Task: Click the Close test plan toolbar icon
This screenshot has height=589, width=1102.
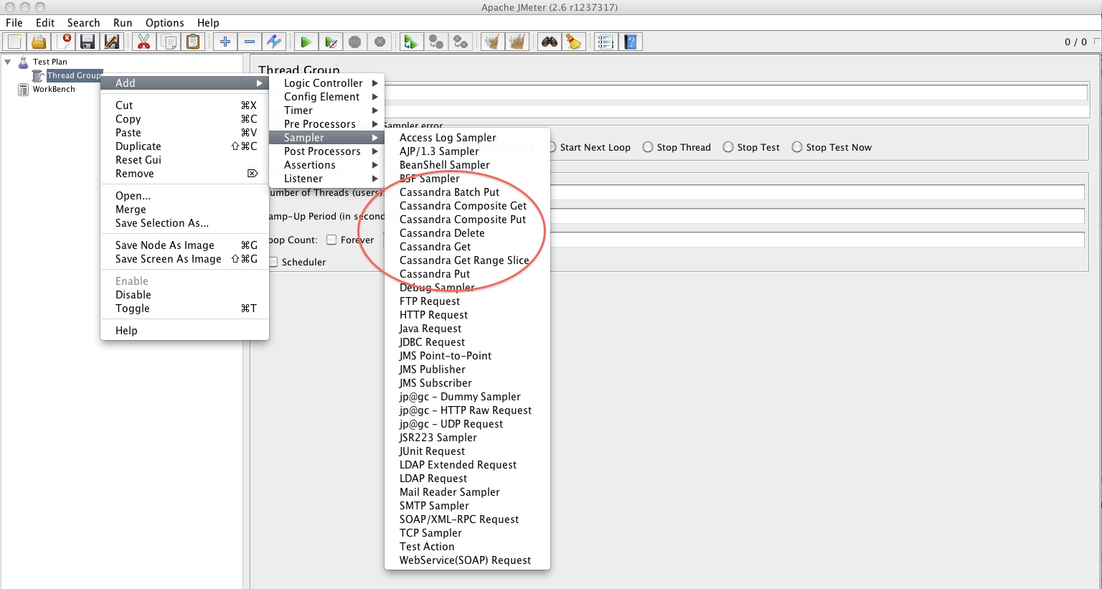Action: click(x=63, y=42)
